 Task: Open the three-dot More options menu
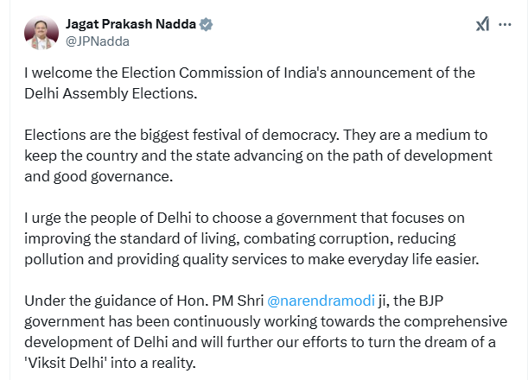point(505,24)
